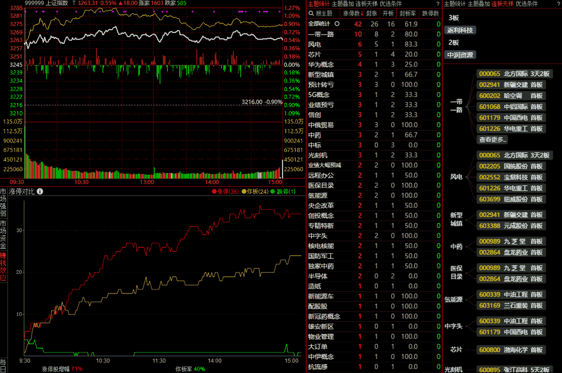Click the help question mark above the 跌停数 column
Viewport: 562px width, 373px height.
438,3
